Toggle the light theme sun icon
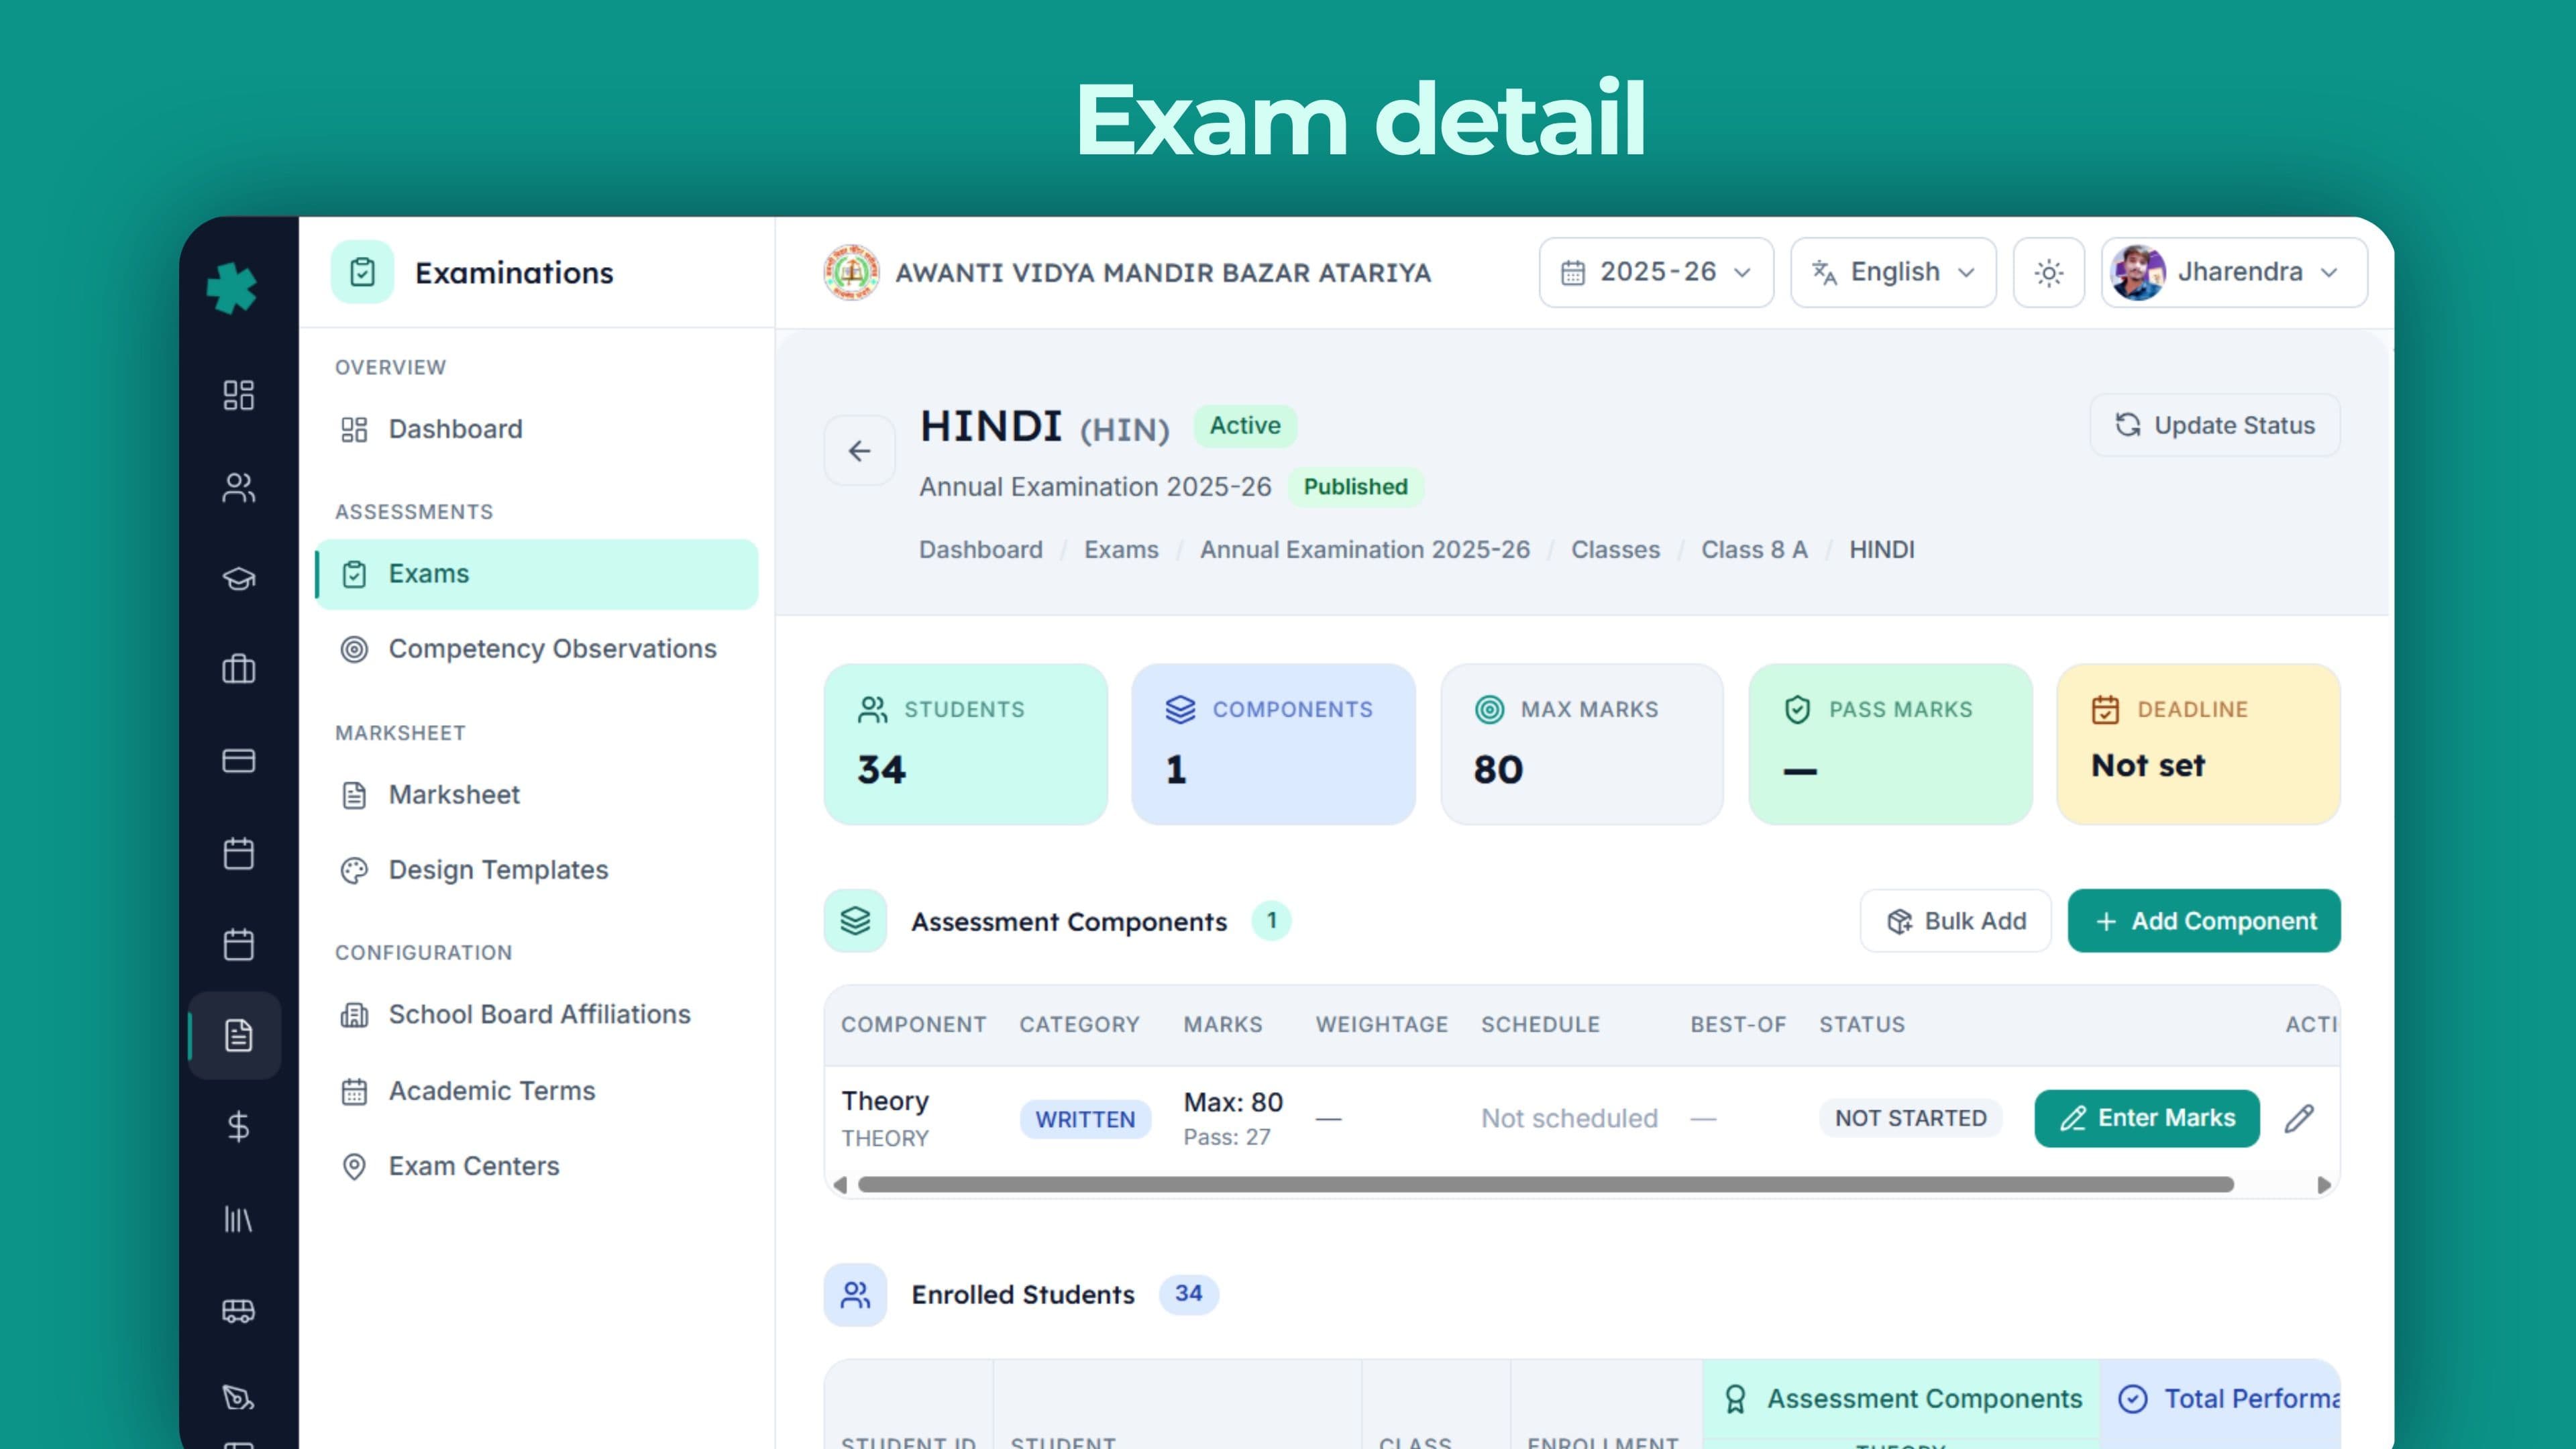2576x1449 pixels. pyautogui.click(x=2048, y=272)
